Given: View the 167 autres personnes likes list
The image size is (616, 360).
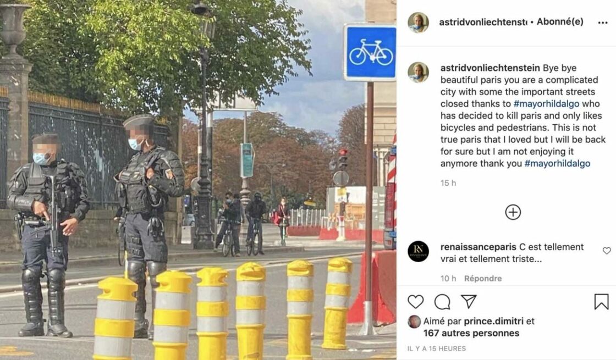Looking at the screenshot, I should pyautogui.click(x=471, y=333).
